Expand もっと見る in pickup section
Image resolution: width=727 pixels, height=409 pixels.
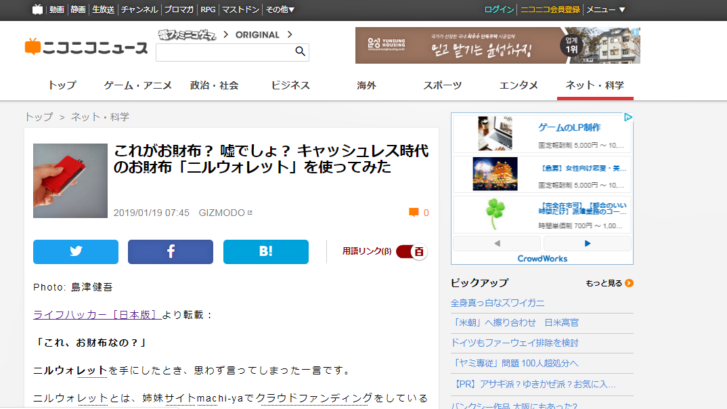pos(609,283)
